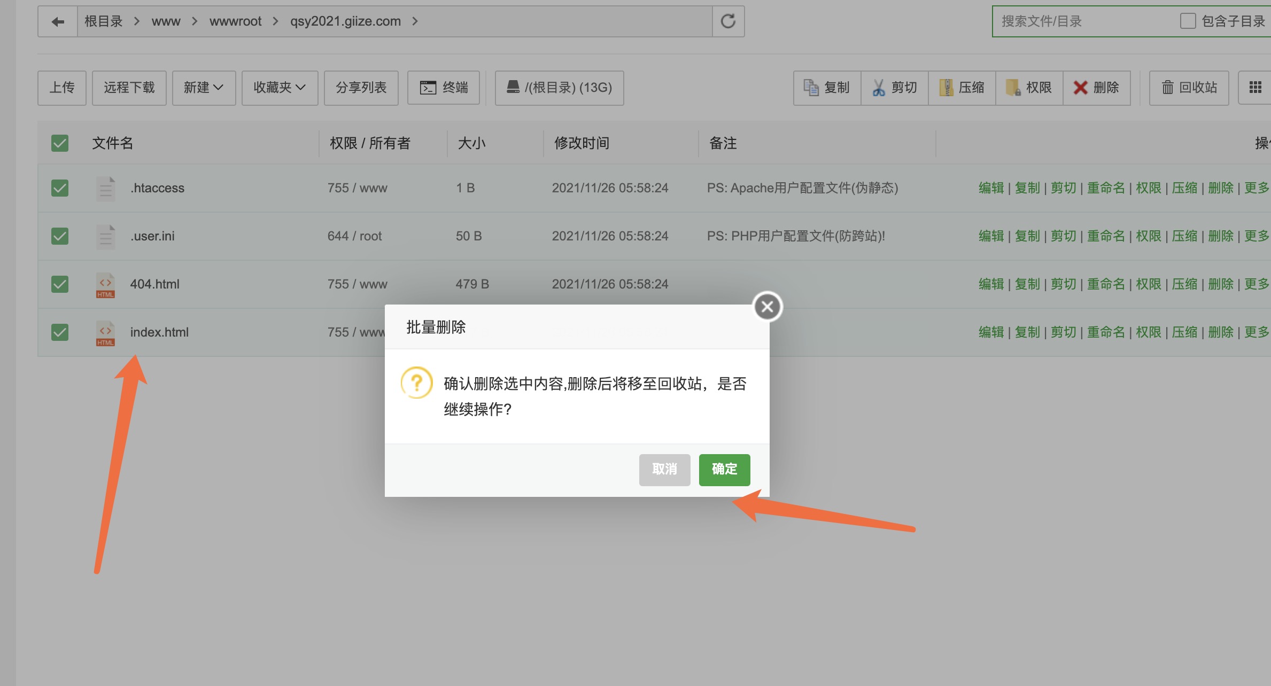Open 更多 menu for 404.html
The image size is (1271, 686).
pos(1256,284)
